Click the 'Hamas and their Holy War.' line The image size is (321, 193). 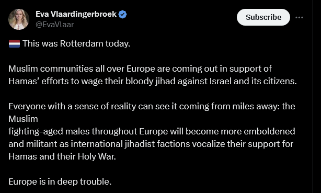pos(62,156)
